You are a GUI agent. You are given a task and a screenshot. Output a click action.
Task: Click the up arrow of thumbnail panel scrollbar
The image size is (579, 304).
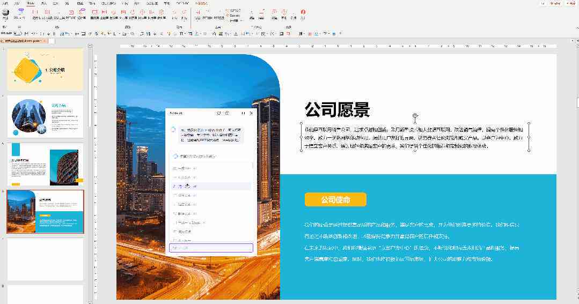click(x=90, y=46)
